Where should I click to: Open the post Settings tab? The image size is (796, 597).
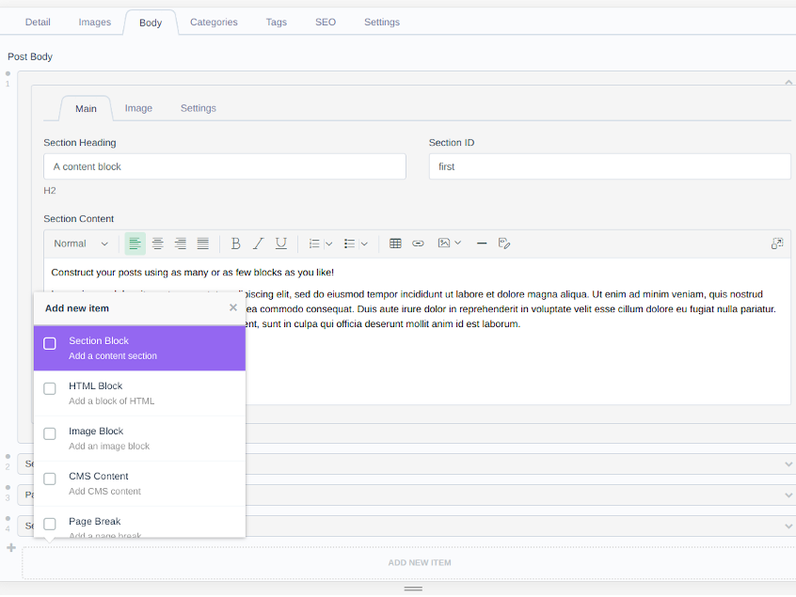[x=382, y=23]
